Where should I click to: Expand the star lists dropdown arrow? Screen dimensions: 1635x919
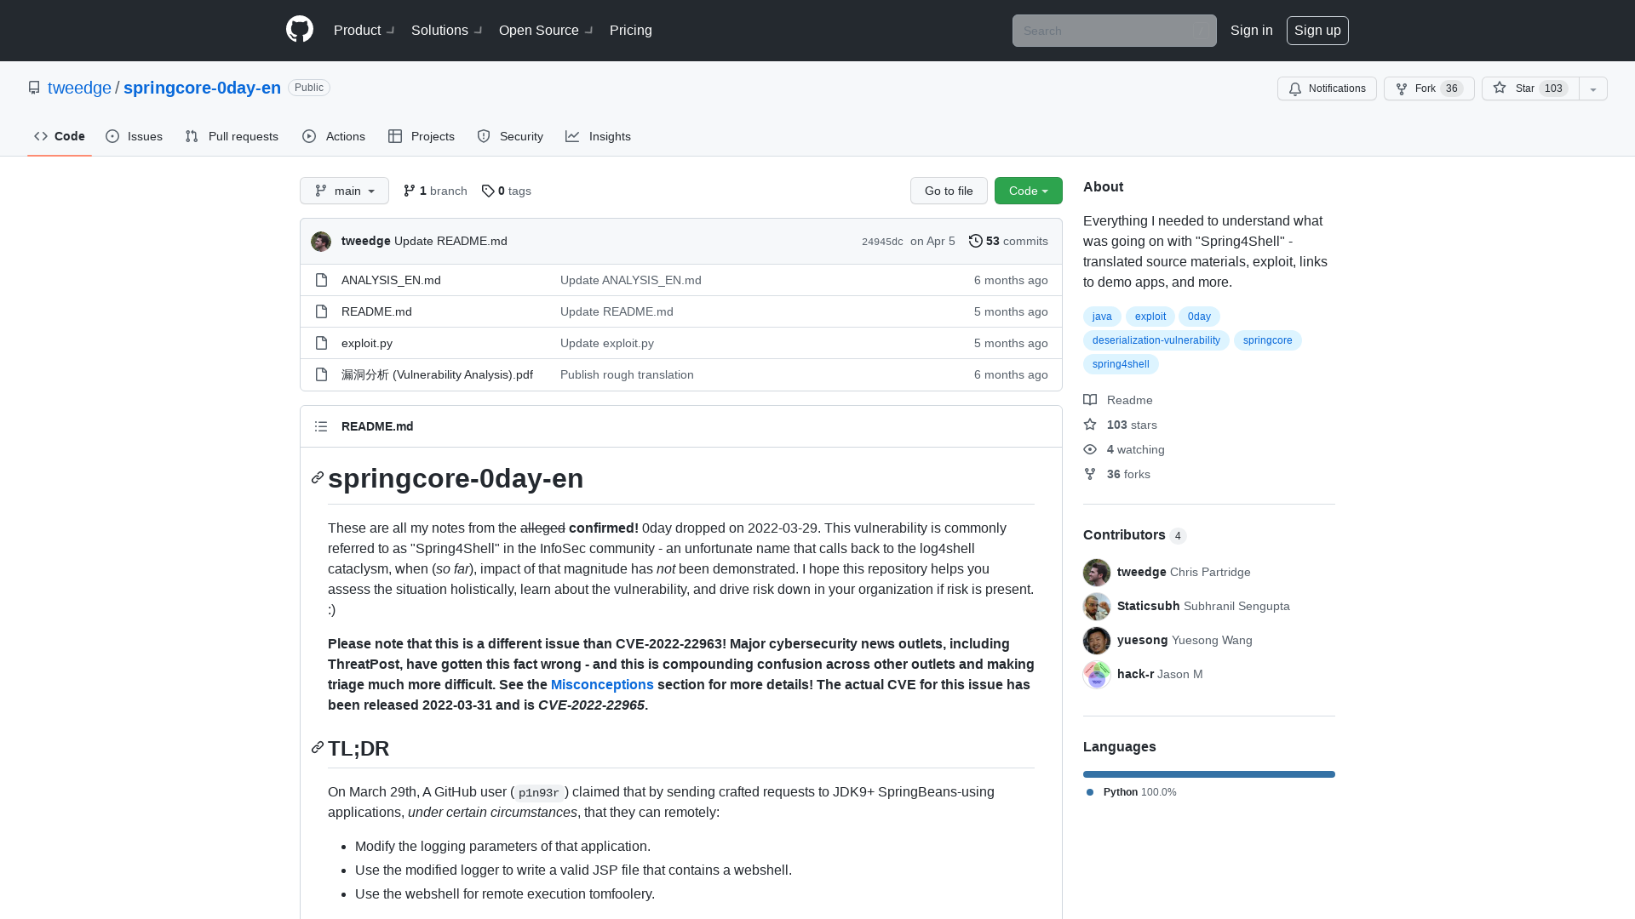(1593, 88)
